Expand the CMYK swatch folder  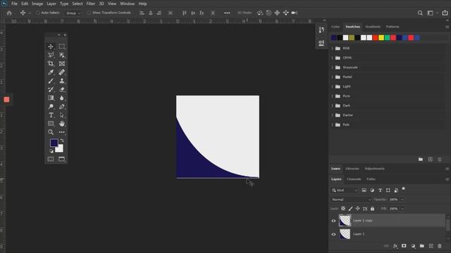tap(332, 58)
